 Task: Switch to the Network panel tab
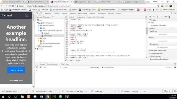tap(73, 13)
